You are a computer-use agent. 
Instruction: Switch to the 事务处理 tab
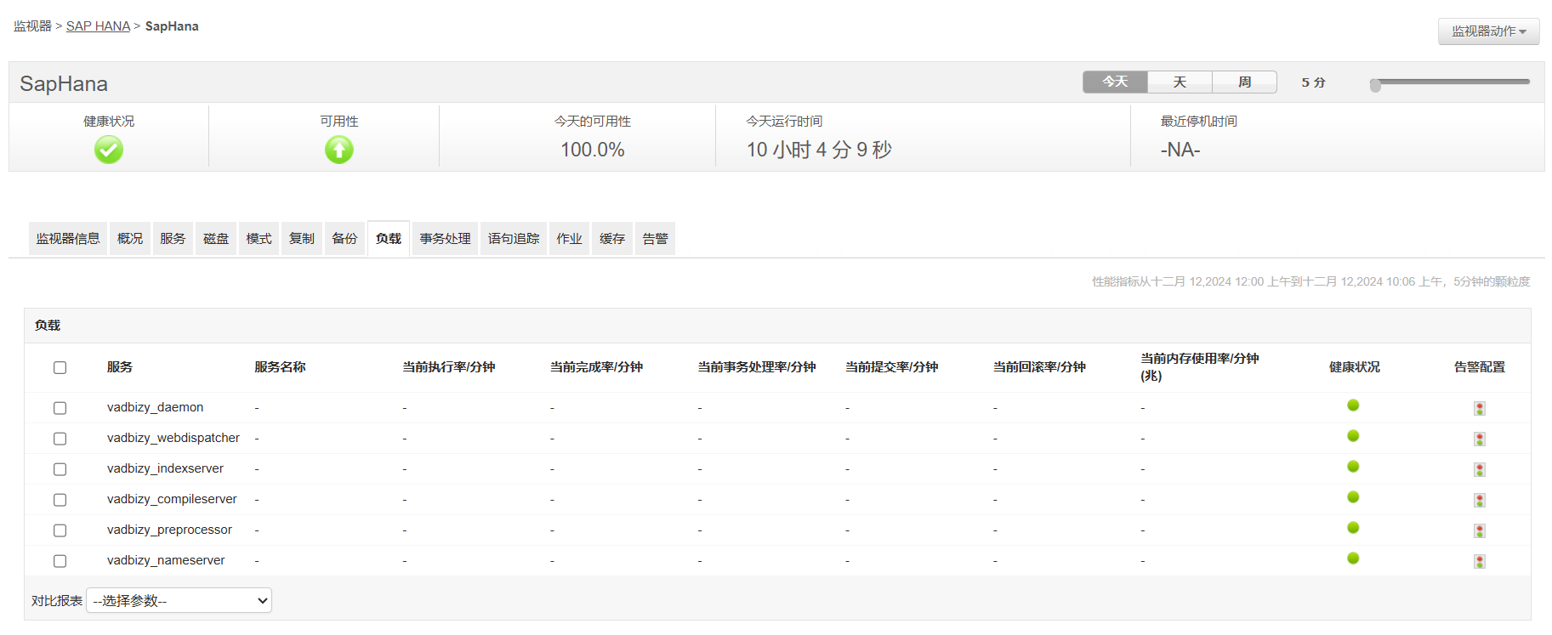(445, 239)
